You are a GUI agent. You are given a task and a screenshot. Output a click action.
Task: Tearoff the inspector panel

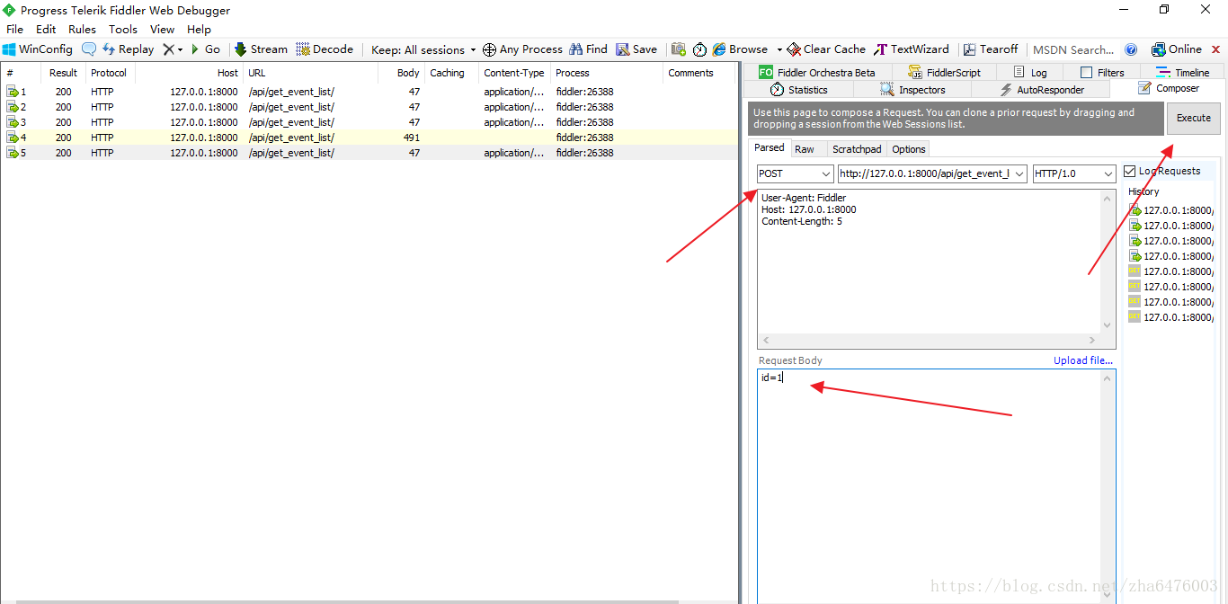991,49
